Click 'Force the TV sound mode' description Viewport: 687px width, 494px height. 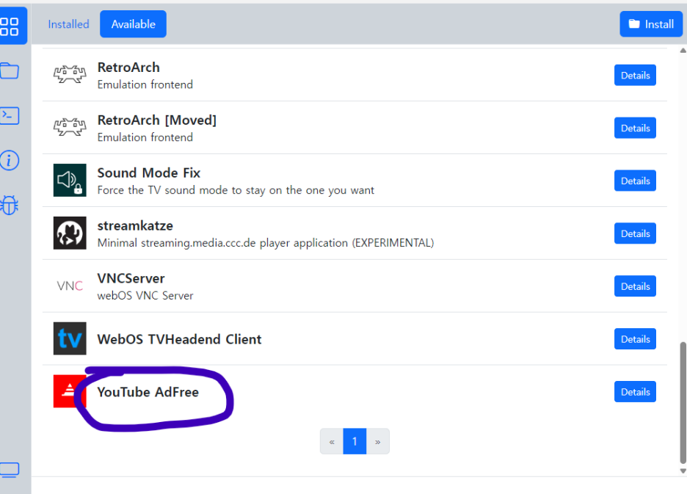(236, 190)
